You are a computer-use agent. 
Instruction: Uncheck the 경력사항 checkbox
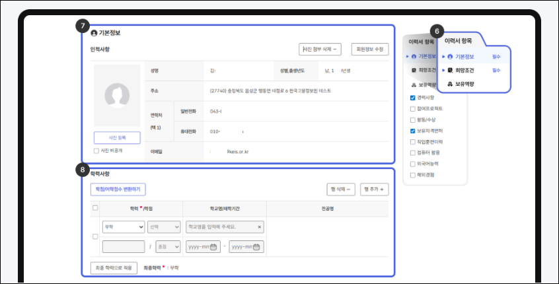point(413,98)
